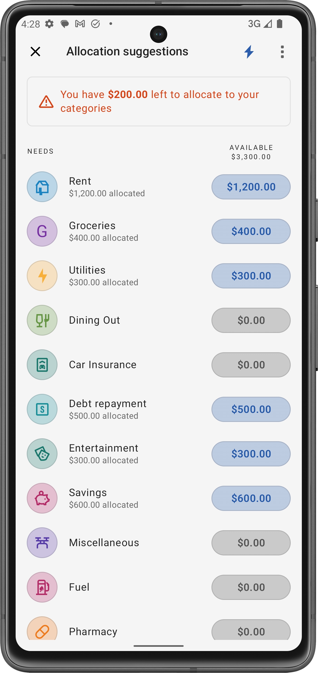318x673 pixels.
Task: Tap the Entertainment masks icon
Action: pos(42,454)
